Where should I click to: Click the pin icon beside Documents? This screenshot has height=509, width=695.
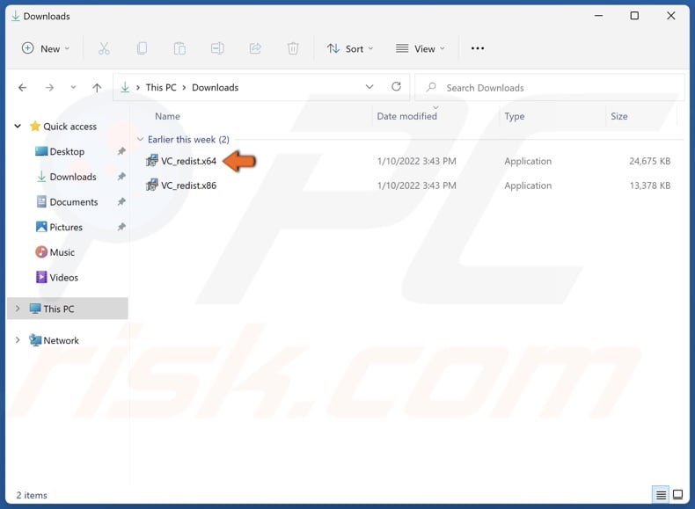click(121, 201)
